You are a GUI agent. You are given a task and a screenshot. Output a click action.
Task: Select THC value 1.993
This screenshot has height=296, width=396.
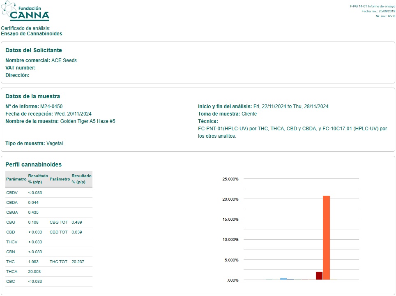pos(33,261)
